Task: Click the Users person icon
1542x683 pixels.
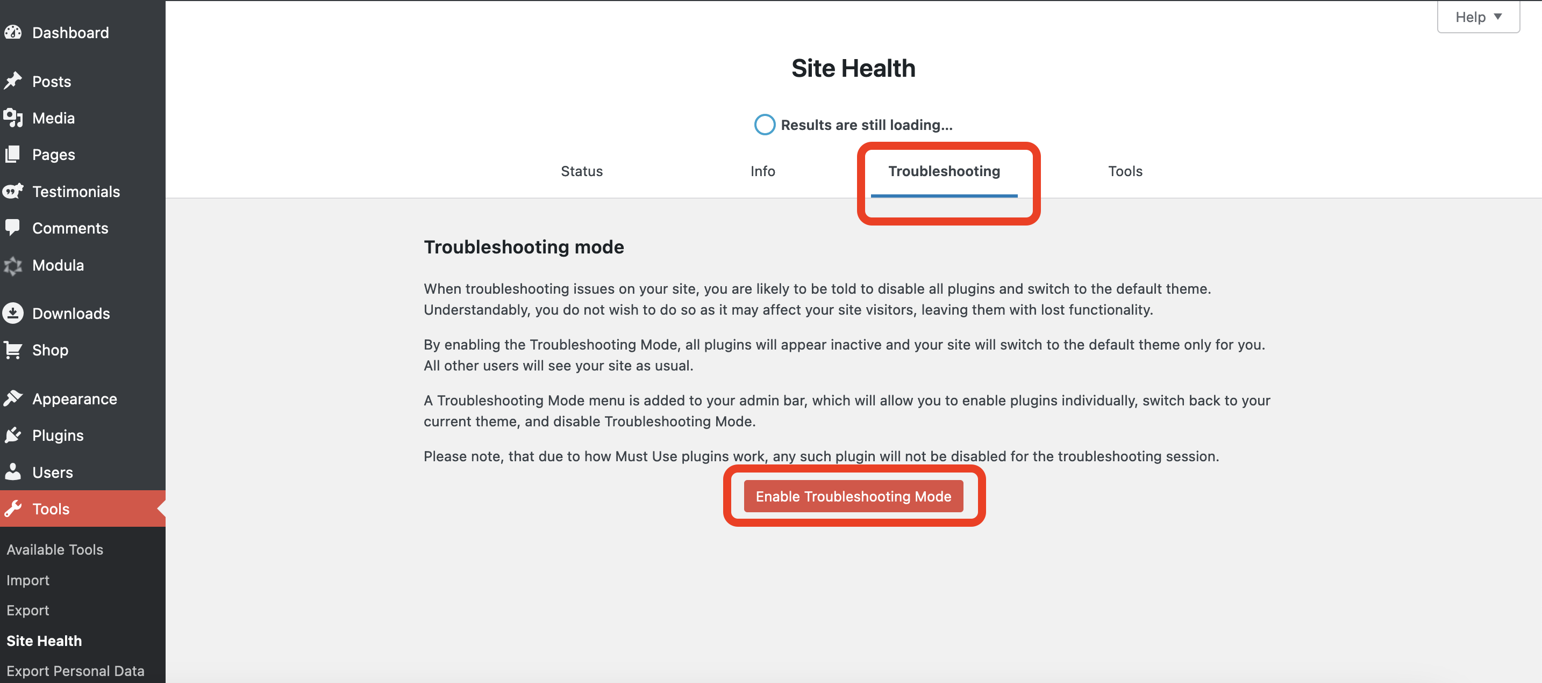Action: [x=12, y=472]
